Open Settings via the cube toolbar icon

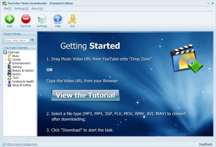click(x=42, y=19)
